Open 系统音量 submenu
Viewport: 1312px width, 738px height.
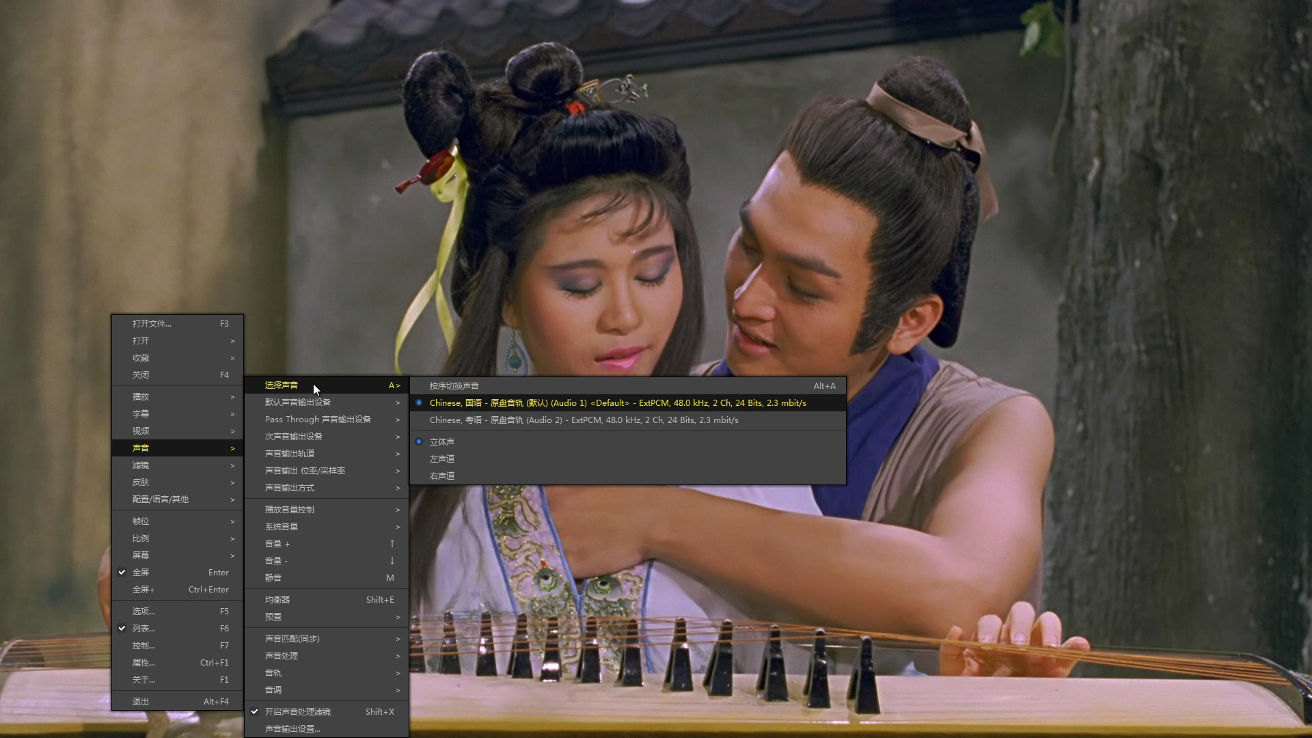coord(327,527)
